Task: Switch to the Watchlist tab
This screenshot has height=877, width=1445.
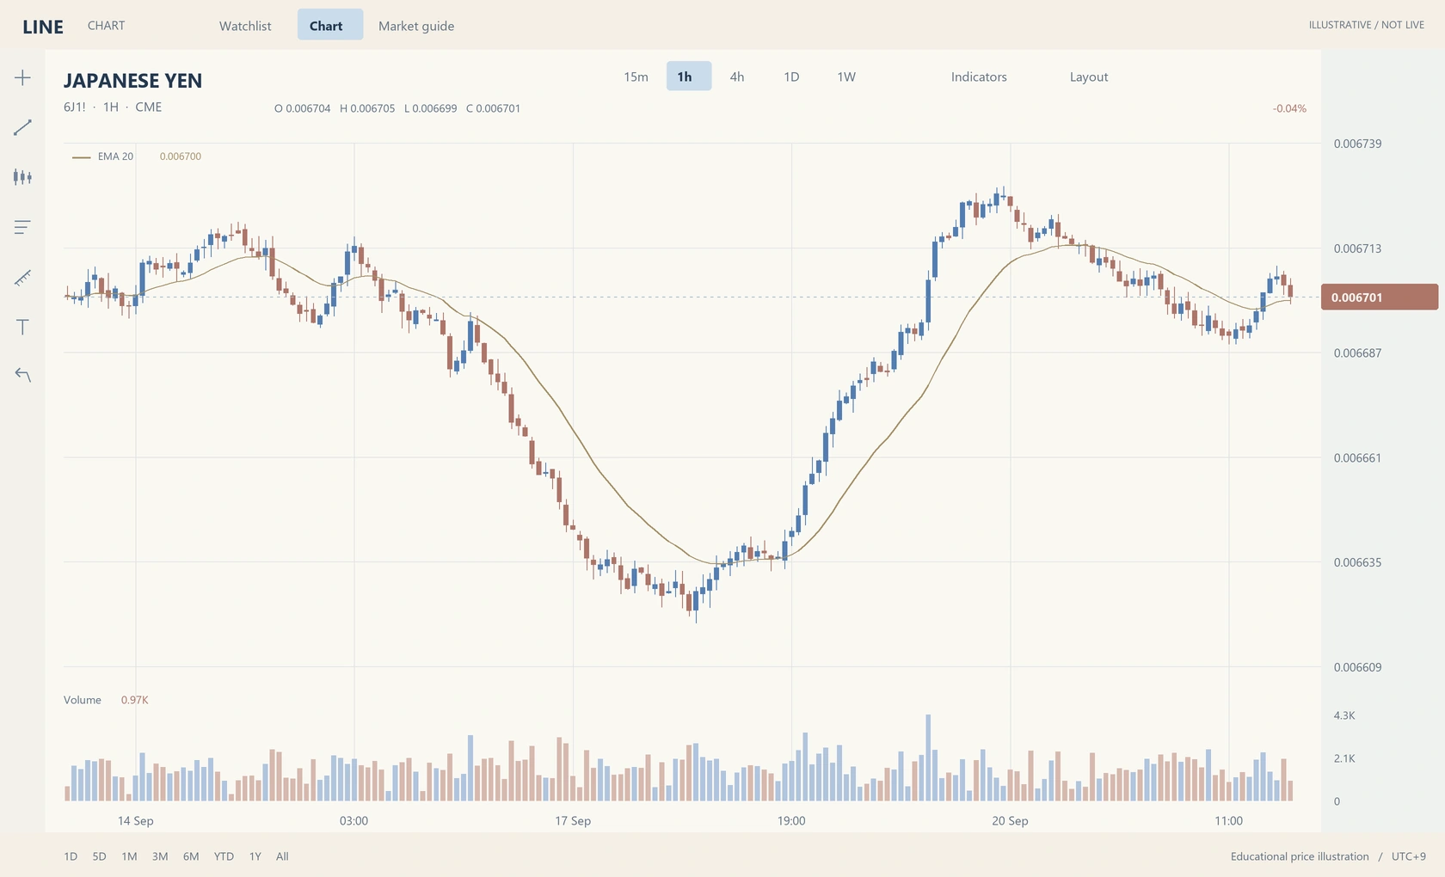Action: point(245,26)
